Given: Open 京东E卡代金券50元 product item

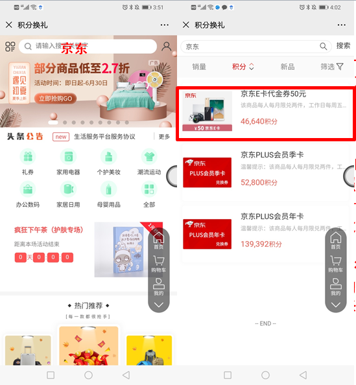Looking at the screenshot, I should pos(266,113).
